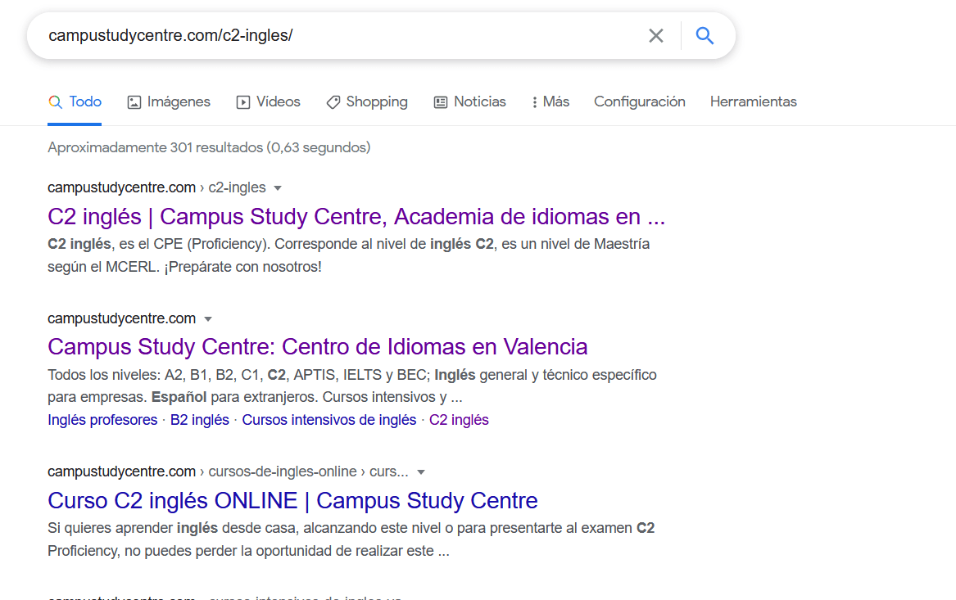Open the Vídeos tab
This screenshot has width=956, height=600.
(x=268, y=102)
